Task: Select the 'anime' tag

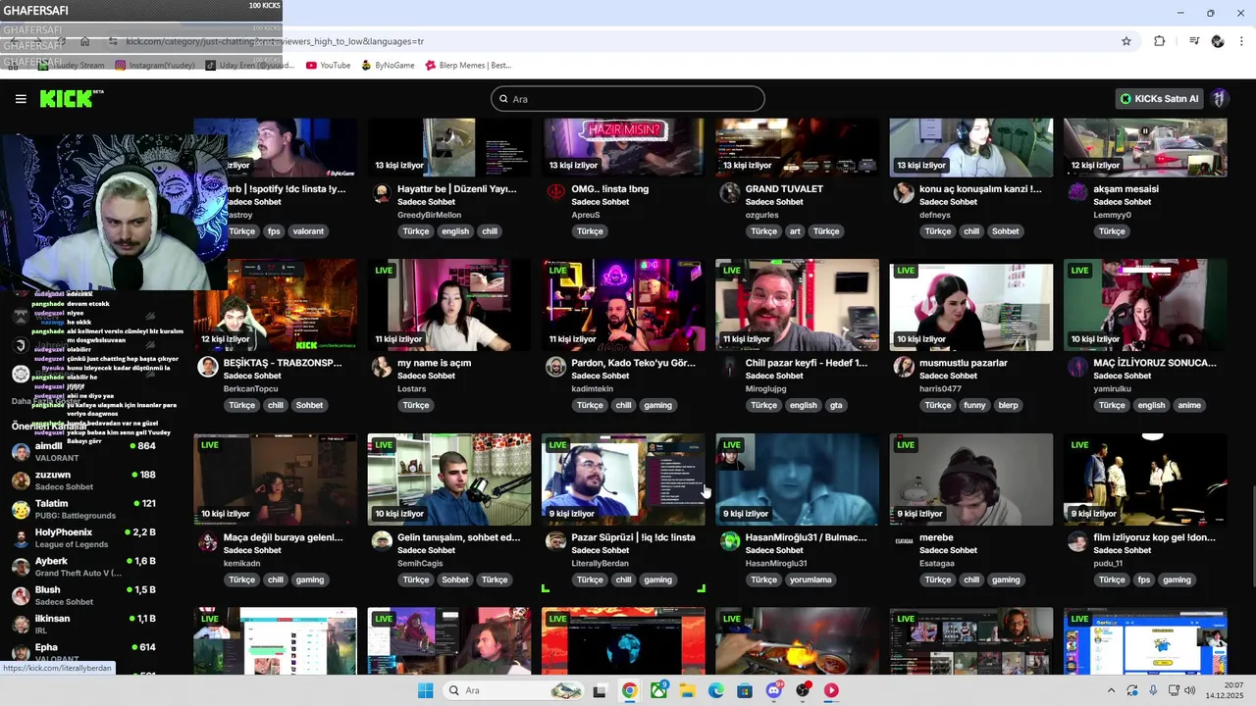Action: tap(1189, 405)
